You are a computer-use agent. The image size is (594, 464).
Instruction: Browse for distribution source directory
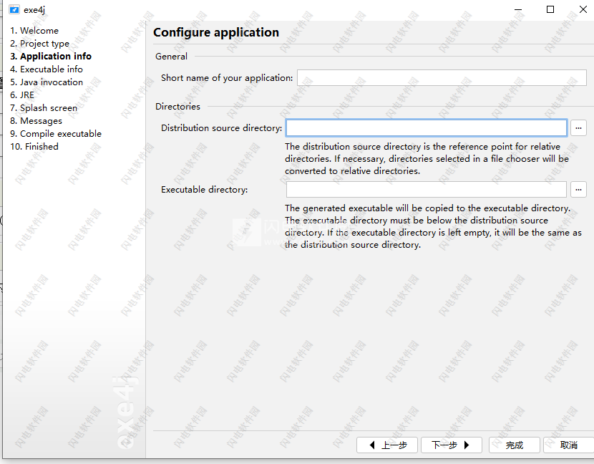[578, 128]
